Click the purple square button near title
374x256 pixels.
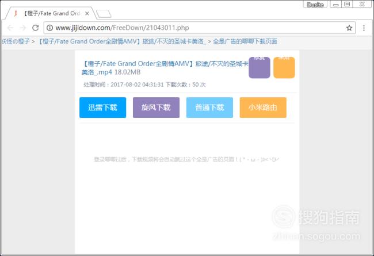[x=259, y=67]
